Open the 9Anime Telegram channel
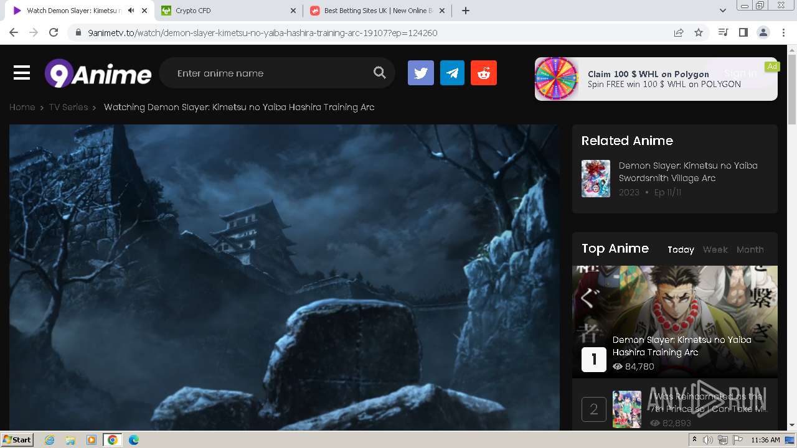The height and width of the screenshot is (448, 797). point(452,73)
